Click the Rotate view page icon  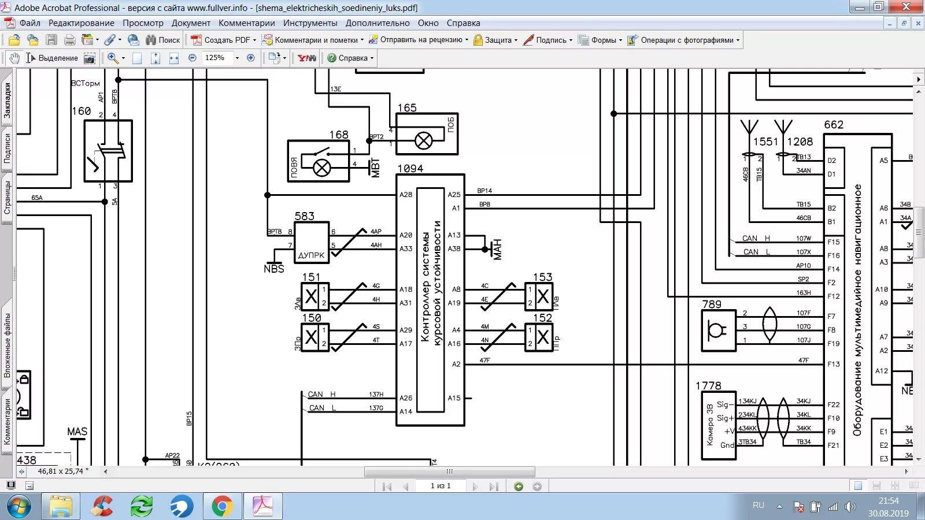pos(274,58)
